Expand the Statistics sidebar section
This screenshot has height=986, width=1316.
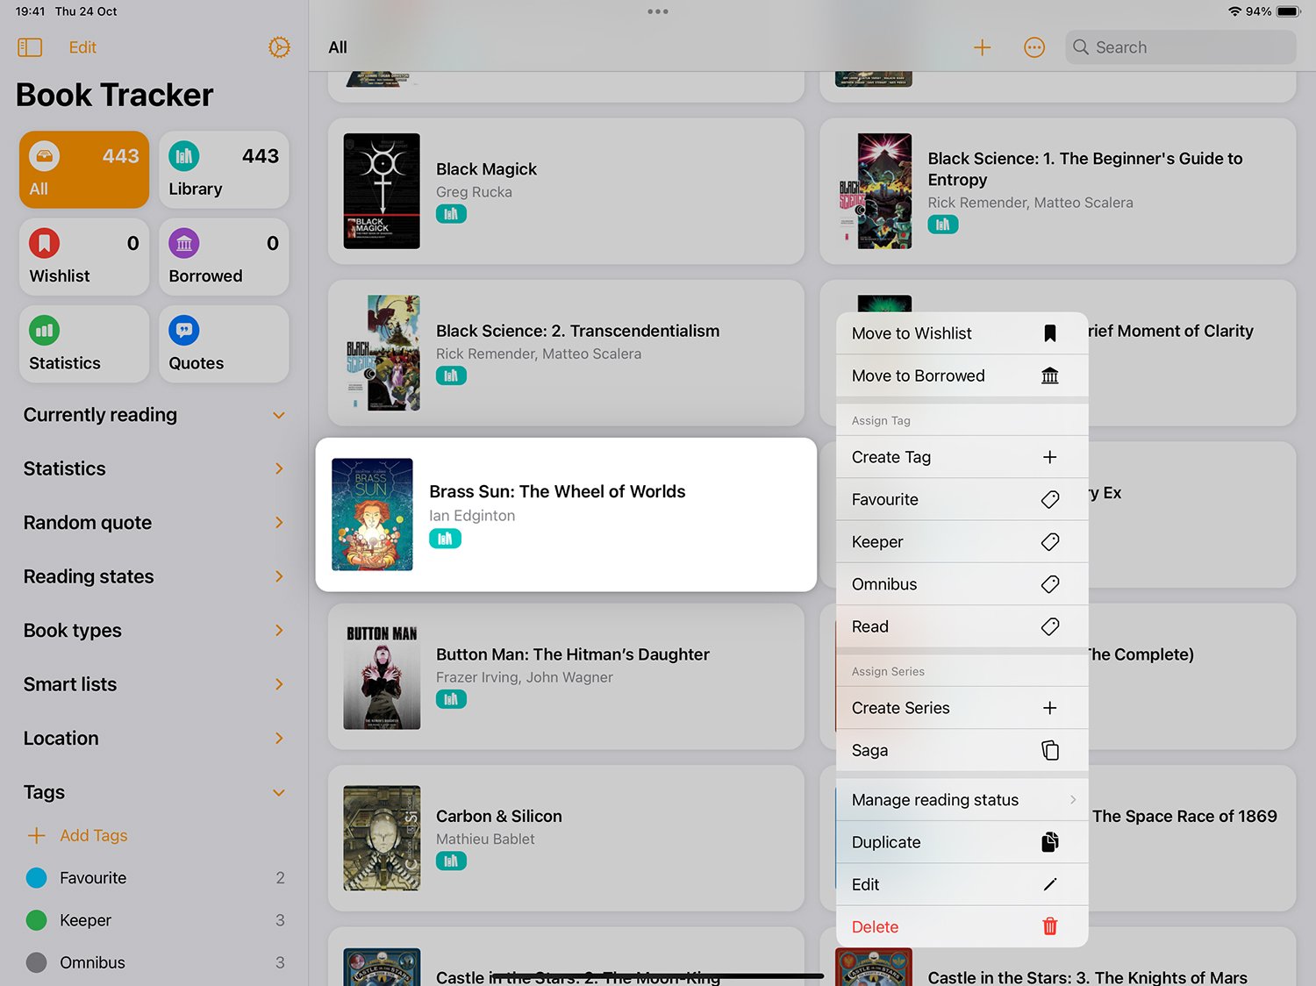point(279,468)
